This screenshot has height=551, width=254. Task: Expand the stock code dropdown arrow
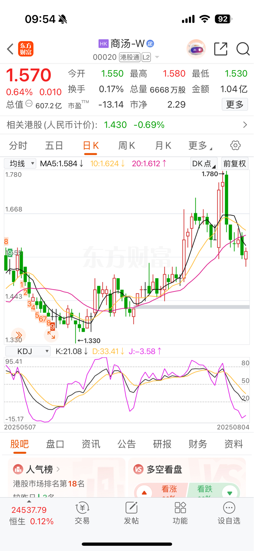pyautogui.click(x=157, y=57)
